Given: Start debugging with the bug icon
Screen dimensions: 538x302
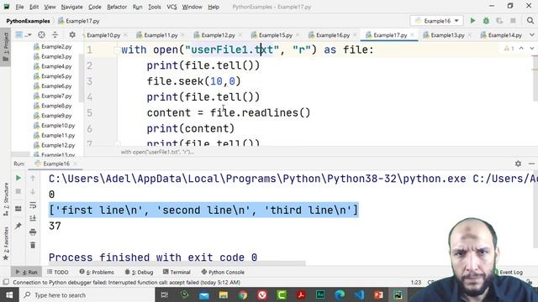Looking at the screenshot, I should (x=486, y=21).
